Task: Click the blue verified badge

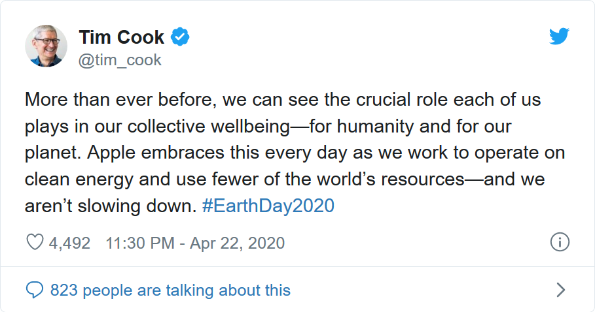Action: pyautogui.click(x=180, y=38)
